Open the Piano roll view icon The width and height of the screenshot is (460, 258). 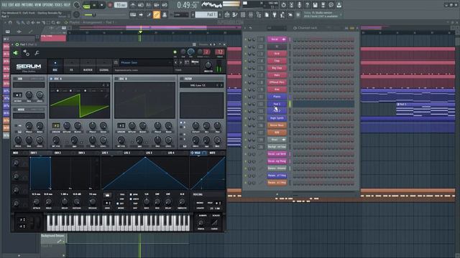[x=235, y=14]
